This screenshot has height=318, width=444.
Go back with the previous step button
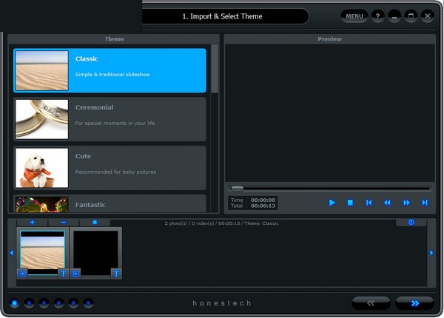click(371, 302)
